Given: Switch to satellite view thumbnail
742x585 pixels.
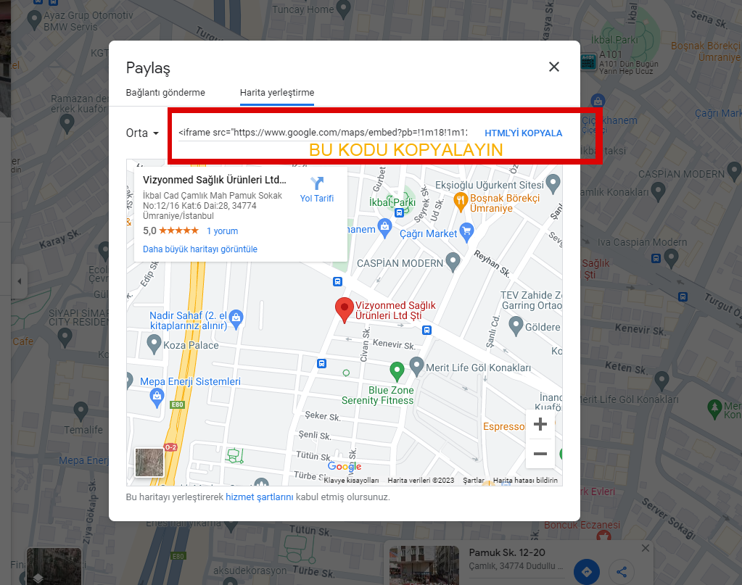Looking at the screenshot, I should click(149, 462).
